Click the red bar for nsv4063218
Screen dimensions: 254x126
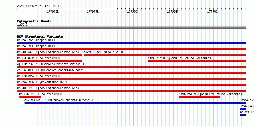tap(132, 91)
